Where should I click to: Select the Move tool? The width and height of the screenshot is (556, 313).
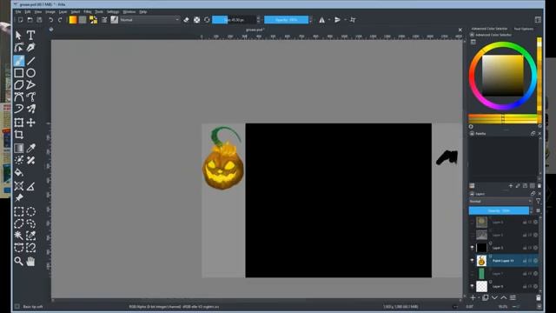[x=31, y=123]
